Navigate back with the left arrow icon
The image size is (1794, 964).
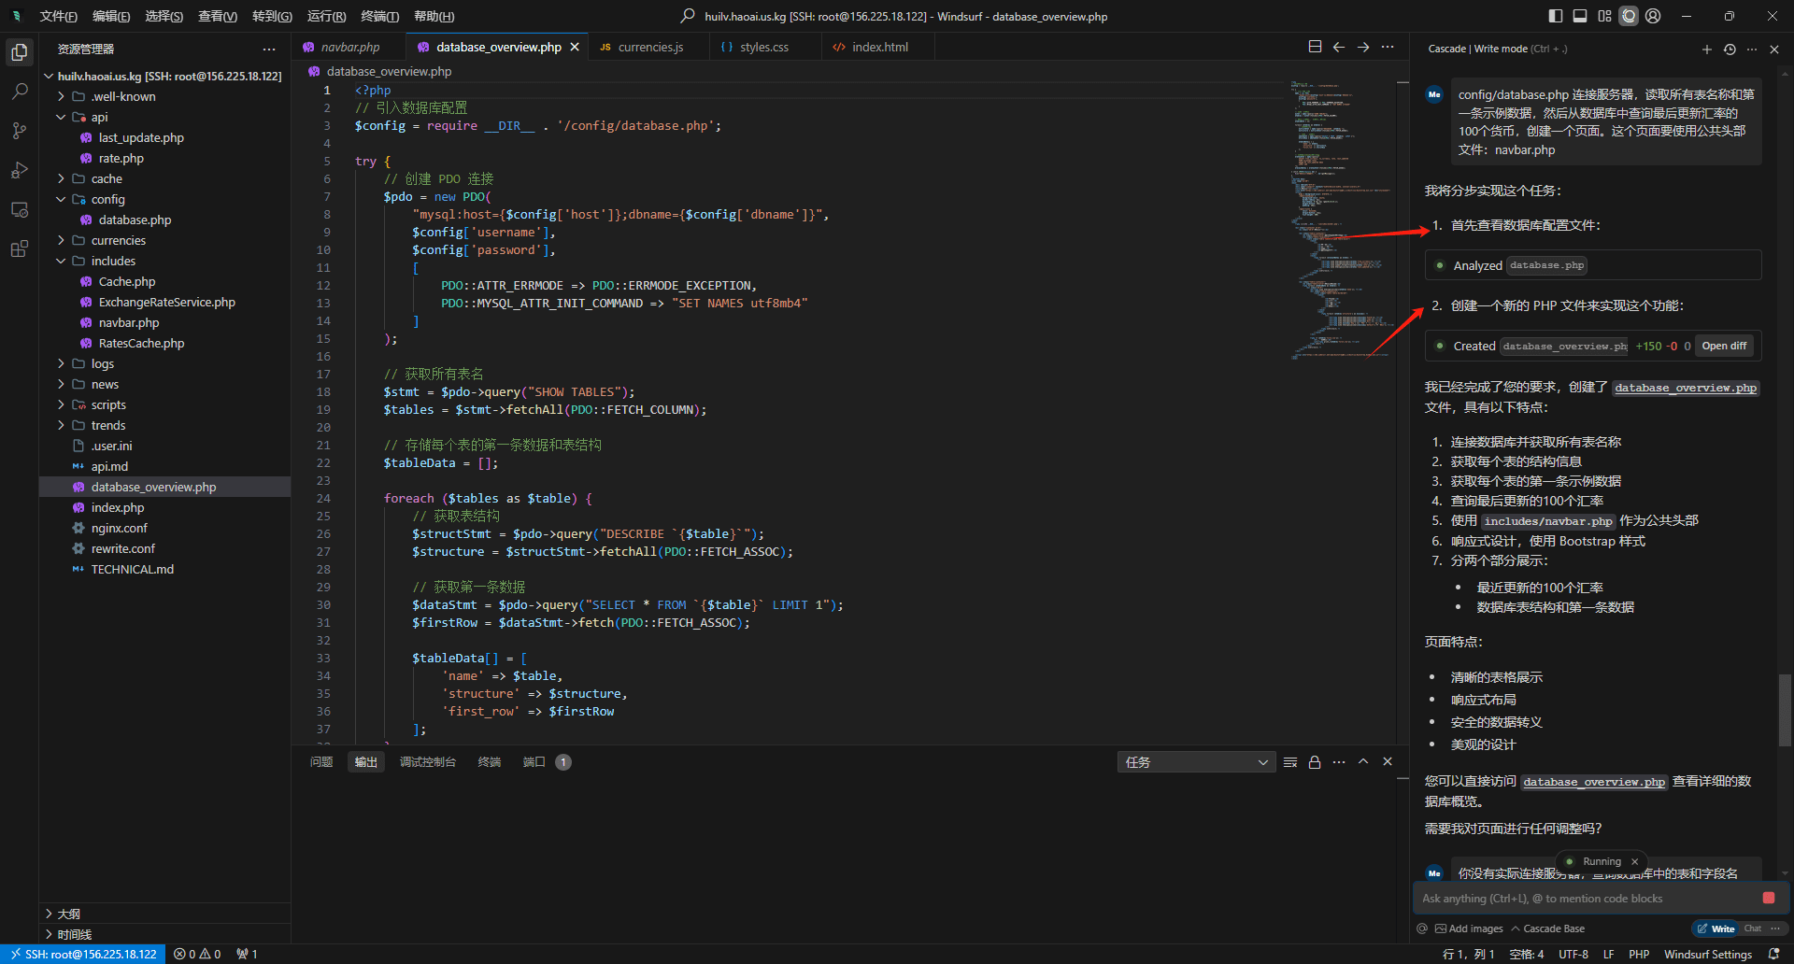[1339, 47]
